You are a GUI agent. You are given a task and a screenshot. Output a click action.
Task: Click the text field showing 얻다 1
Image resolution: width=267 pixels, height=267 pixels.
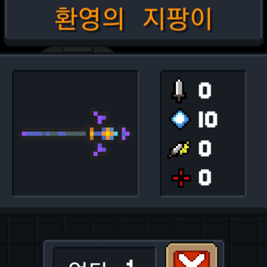(105, 257)
